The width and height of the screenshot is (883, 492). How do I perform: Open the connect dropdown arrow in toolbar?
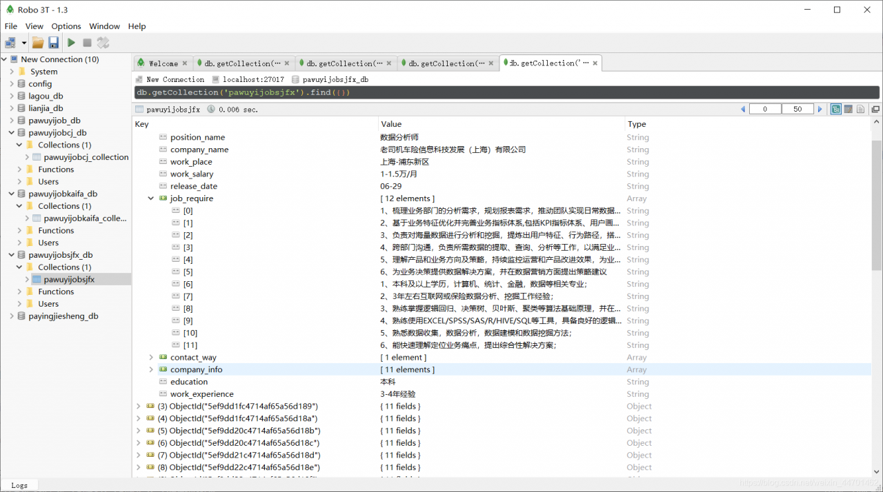pos(24,43)
